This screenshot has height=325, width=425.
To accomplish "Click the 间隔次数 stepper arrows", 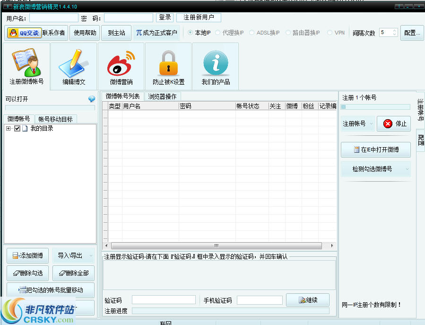I will coord(394,33).
